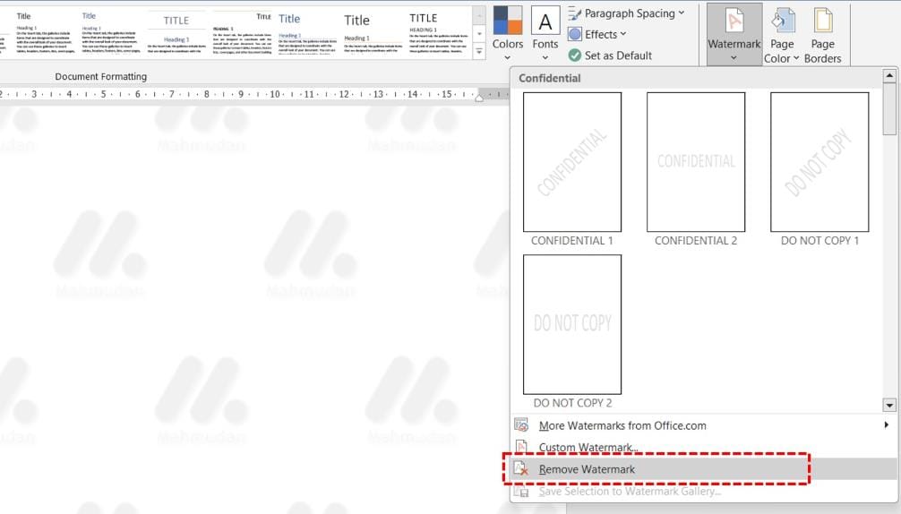Expand the Paragraph Spacing dropdown
Image resolution: width=901 pixels, height=514 pixels.
pyautogui.click(x=681, y=13)
